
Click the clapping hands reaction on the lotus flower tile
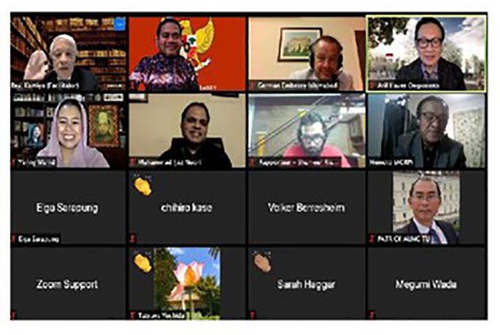tap(142, 263)
